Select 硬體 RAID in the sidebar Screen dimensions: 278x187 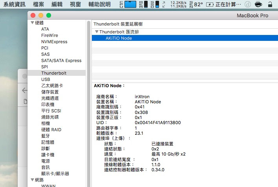pyautogui.click(x=51, y=130)
